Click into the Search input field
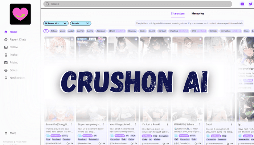The width and height of the screenshot is (254, 145). pyautogui.click(x=138, y=4)
